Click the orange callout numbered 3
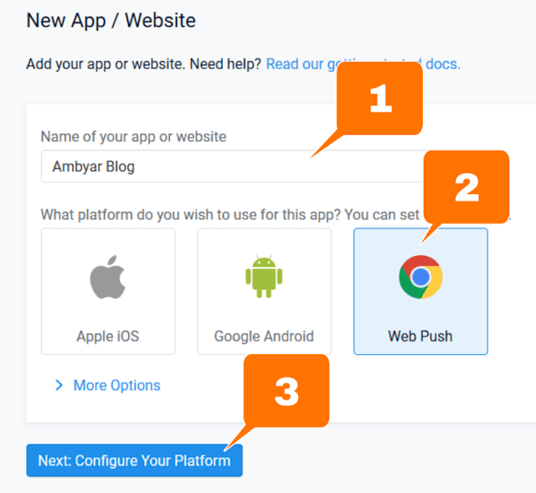The height and width of the screenshot is (493, 536). pos(286,391)
